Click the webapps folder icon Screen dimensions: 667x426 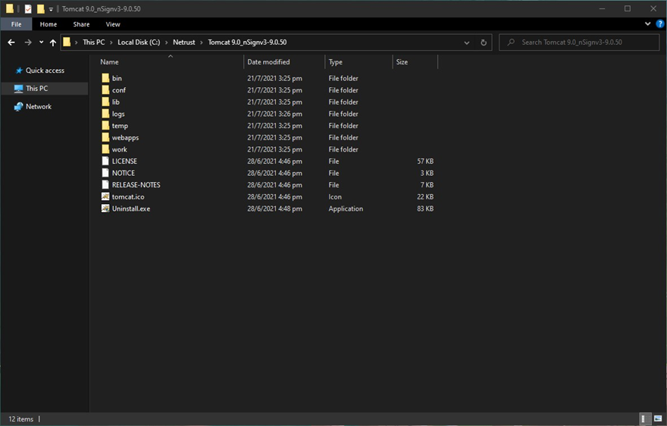[105, 138]
